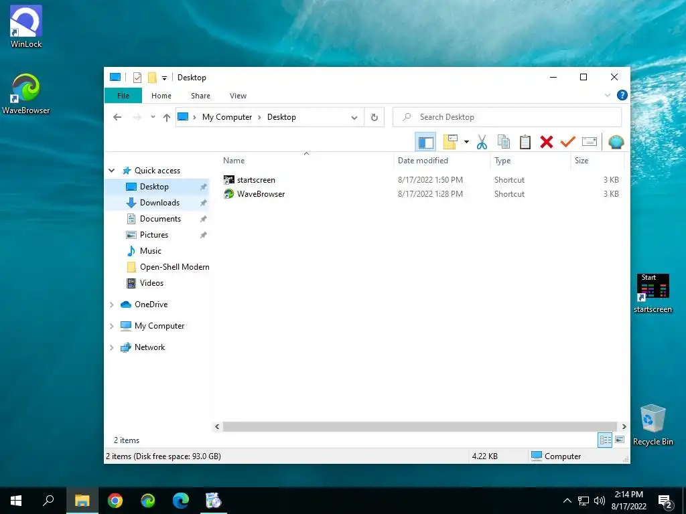
Task: Click My Computer in the address breadcrumb
Action: tap(227, 117)
